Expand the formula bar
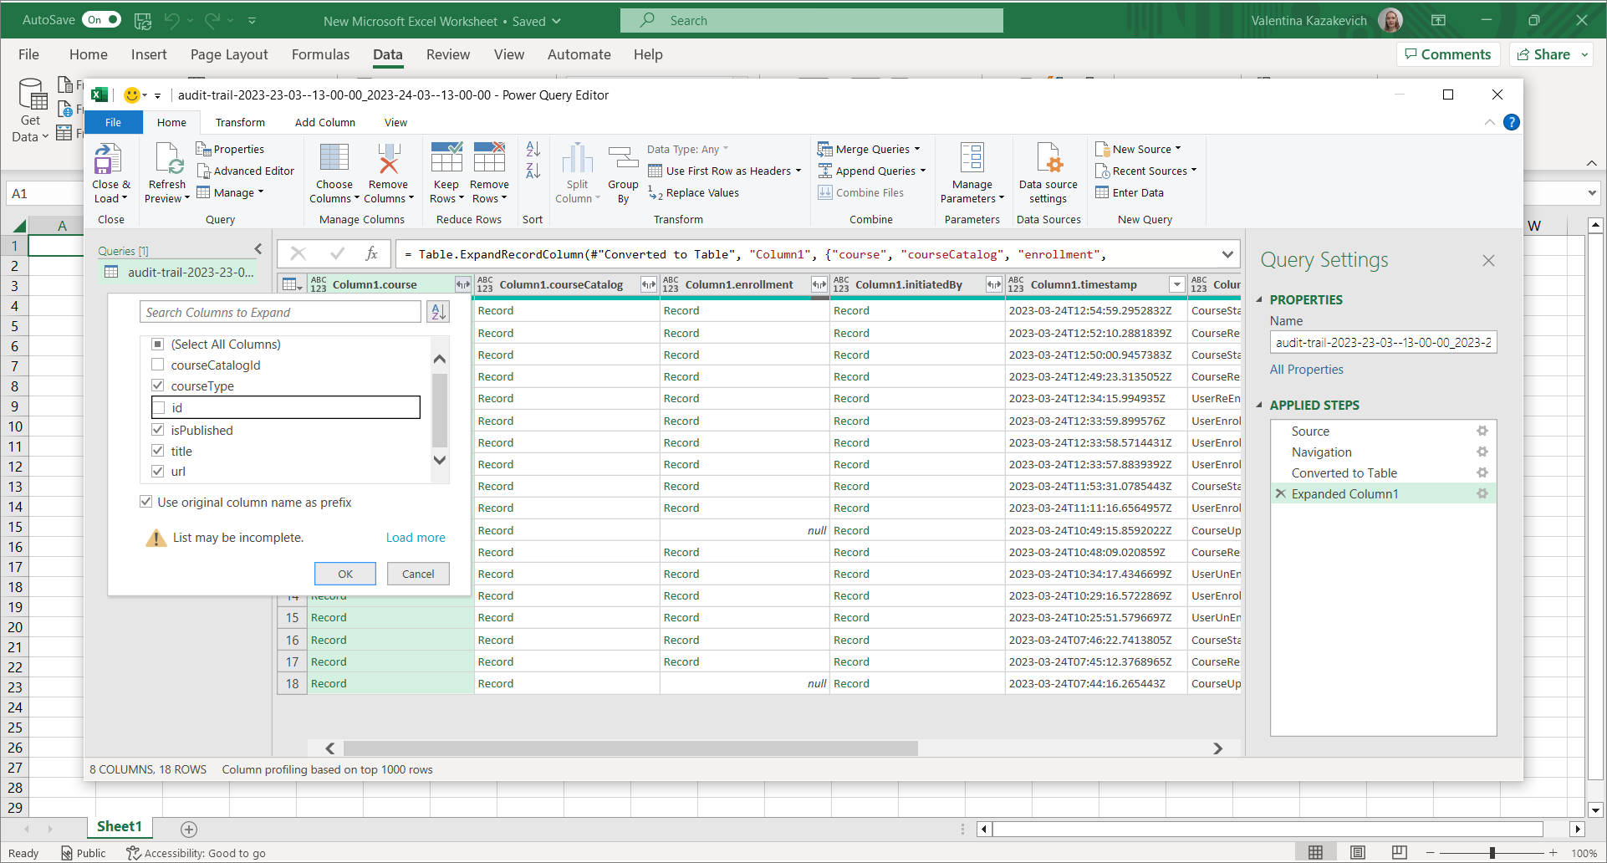Screen dimensions: 1607x863 click(x=1227, y=254)
